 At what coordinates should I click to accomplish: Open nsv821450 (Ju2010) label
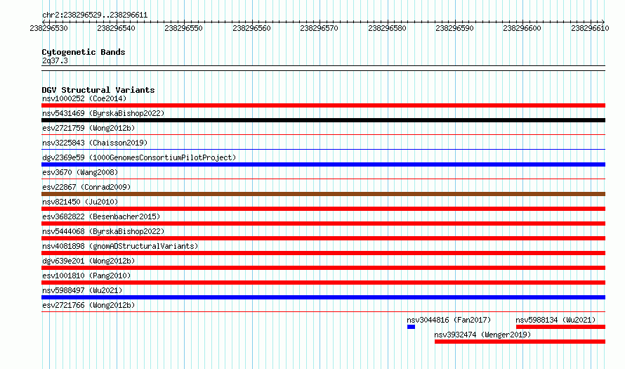(80, 202)
